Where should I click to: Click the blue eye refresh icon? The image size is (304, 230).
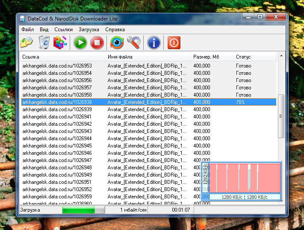[117, 42]
